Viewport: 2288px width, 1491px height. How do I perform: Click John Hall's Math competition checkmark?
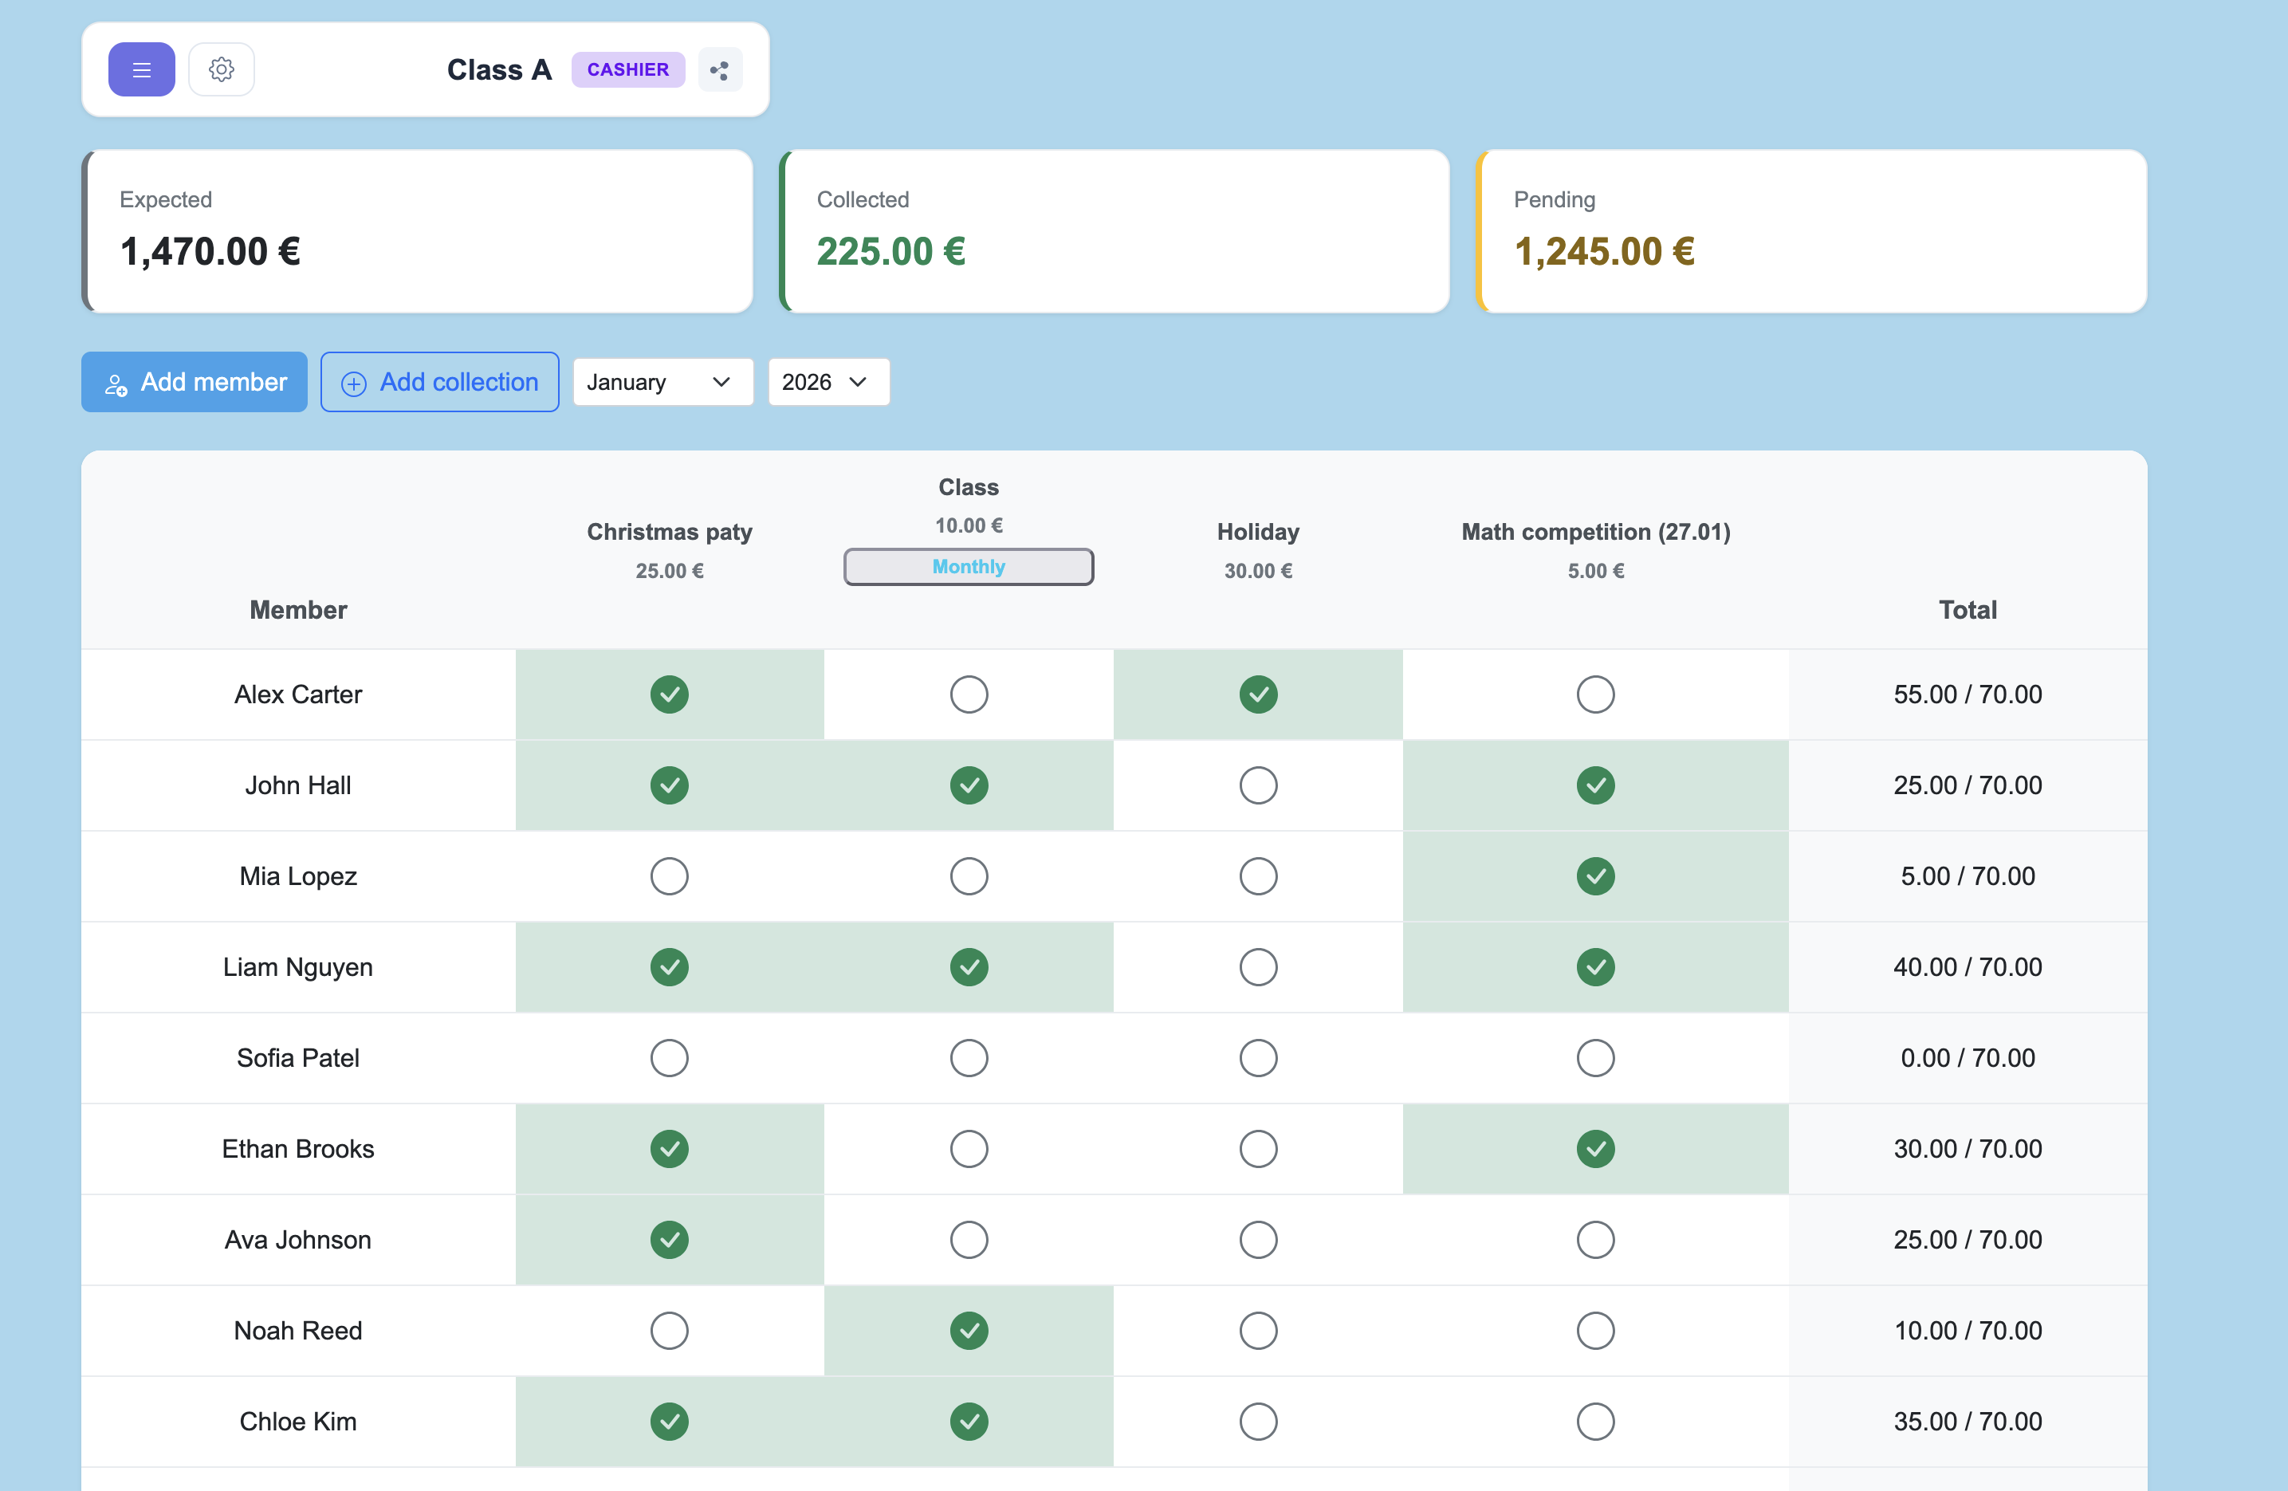[x=1595, y=785]
